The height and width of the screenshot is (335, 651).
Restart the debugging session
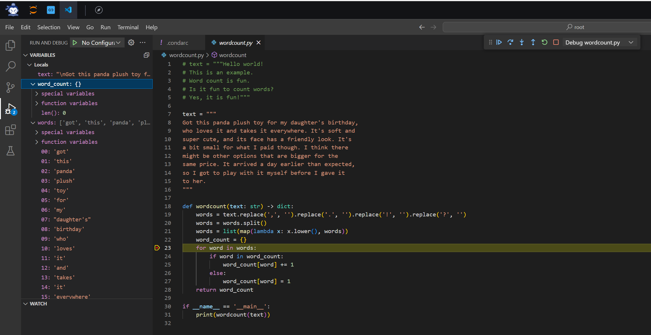coord(544,42)
